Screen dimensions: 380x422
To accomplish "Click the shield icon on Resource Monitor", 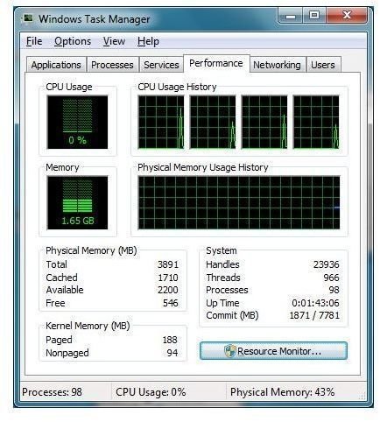I will click(x=229, y=351).
